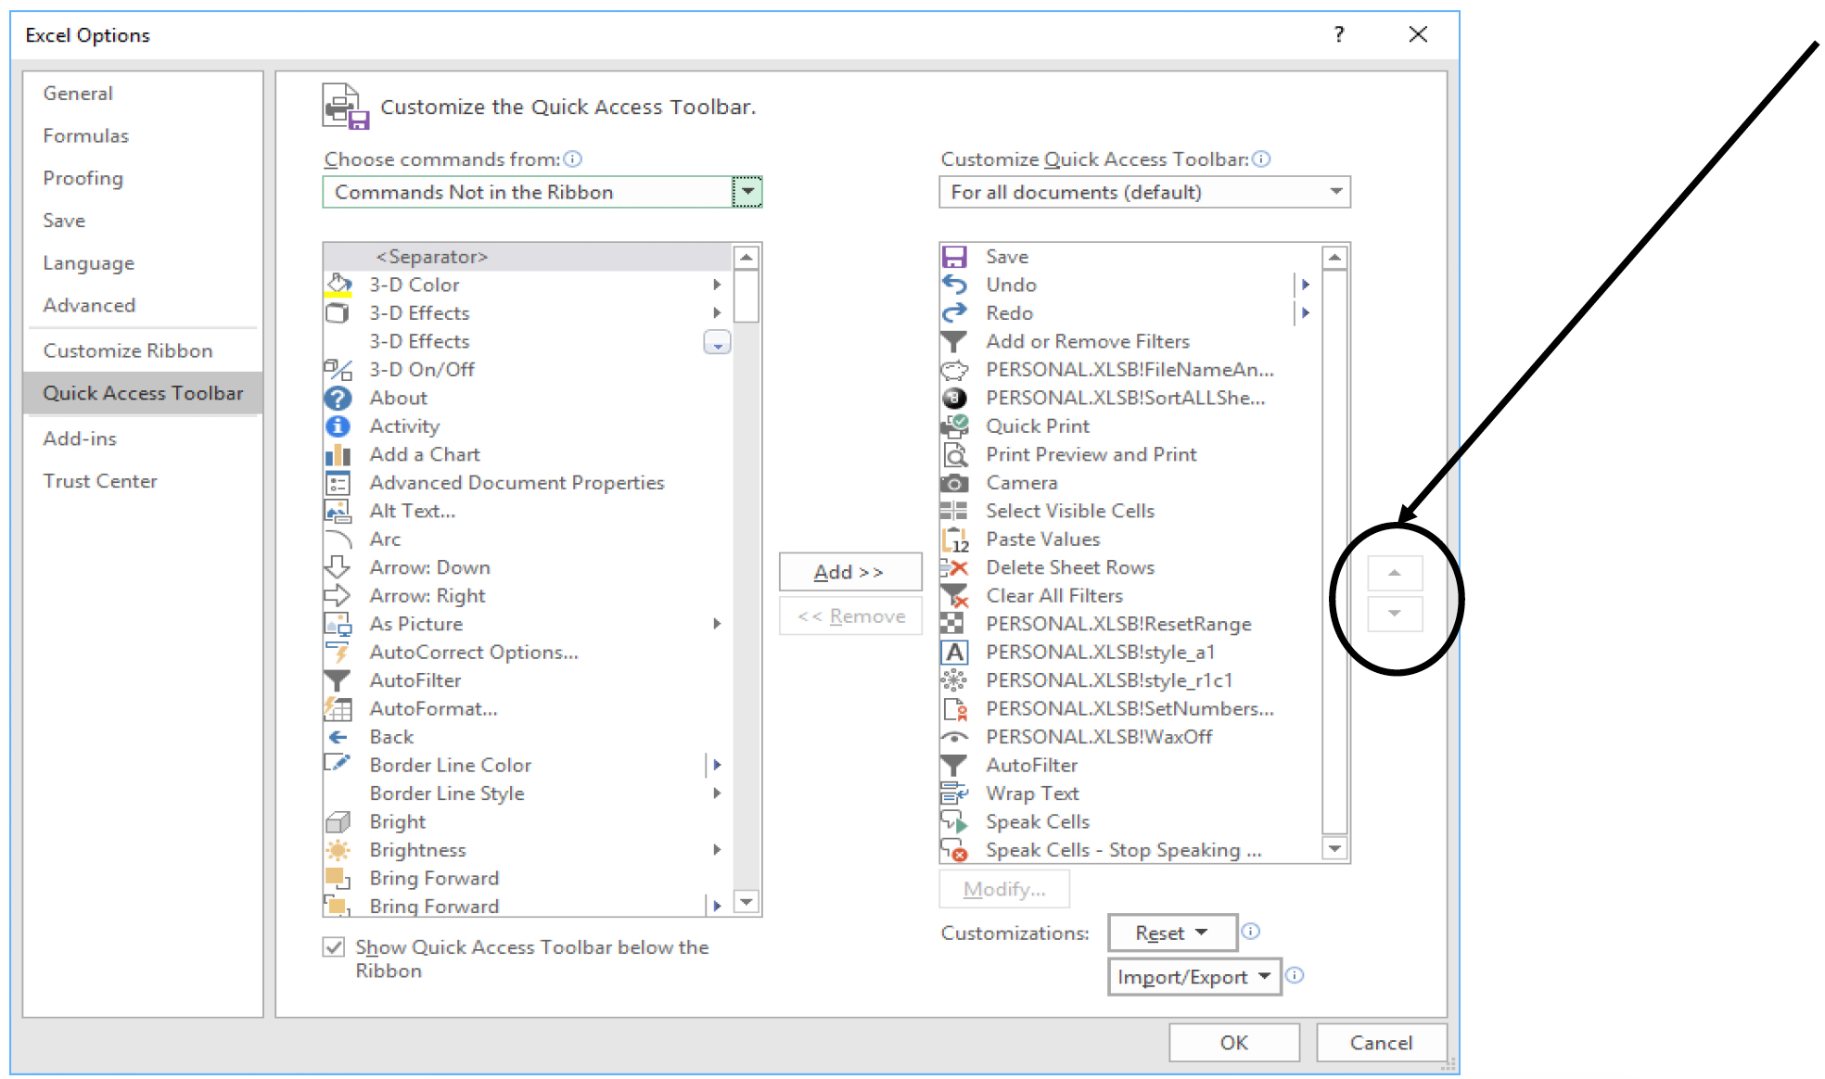
Task: Click the Add a Chart bar icon
Action: coord(338,454)
